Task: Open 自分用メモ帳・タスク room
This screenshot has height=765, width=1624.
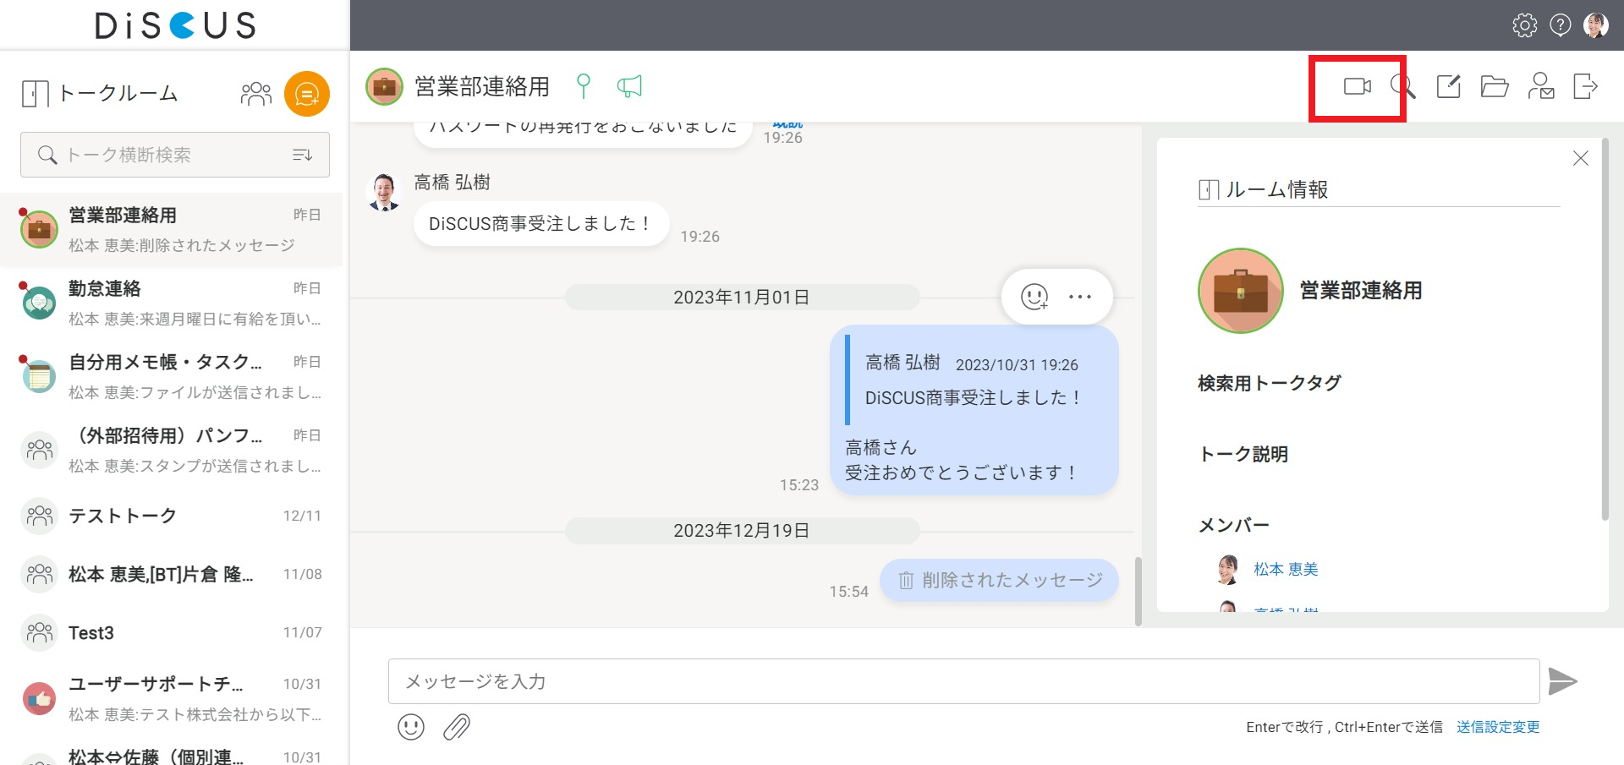Action: tap(172, 377)
